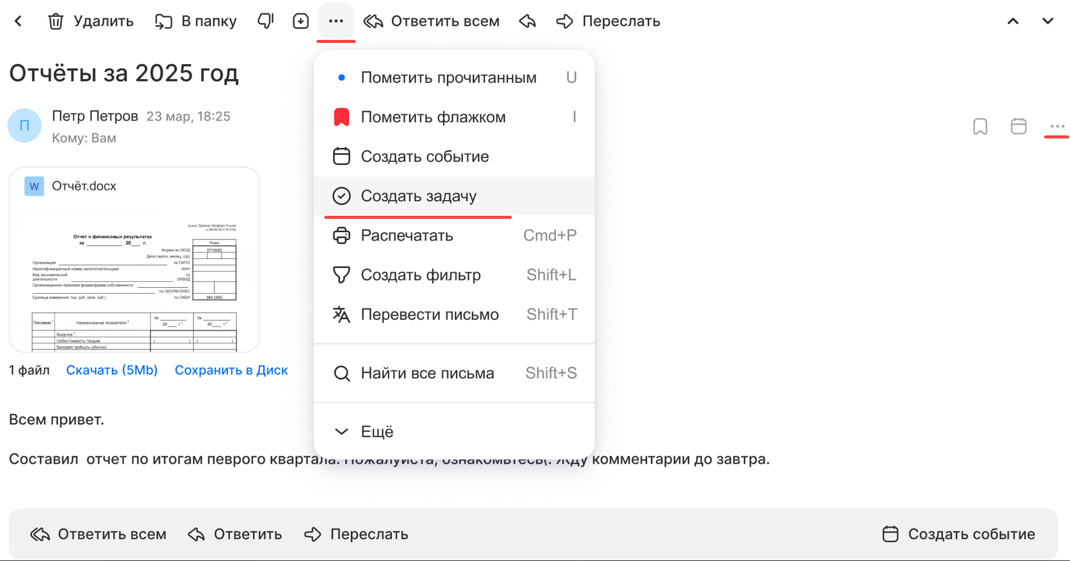Go to previous message with up chevron
Viewport: 1070px width, 561px height.
click(x=1013, y=21)
